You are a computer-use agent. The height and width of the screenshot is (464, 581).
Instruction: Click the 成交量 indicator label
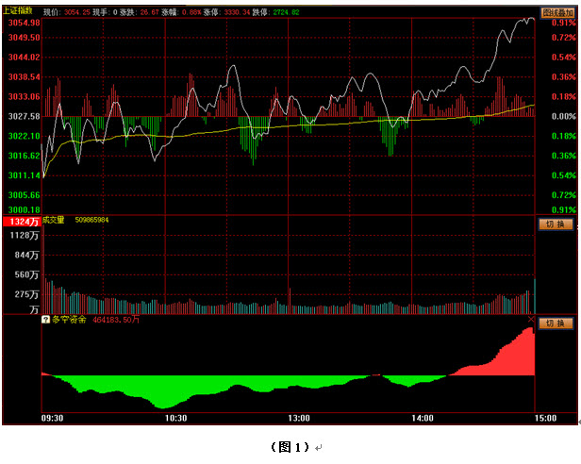(54, 221)
